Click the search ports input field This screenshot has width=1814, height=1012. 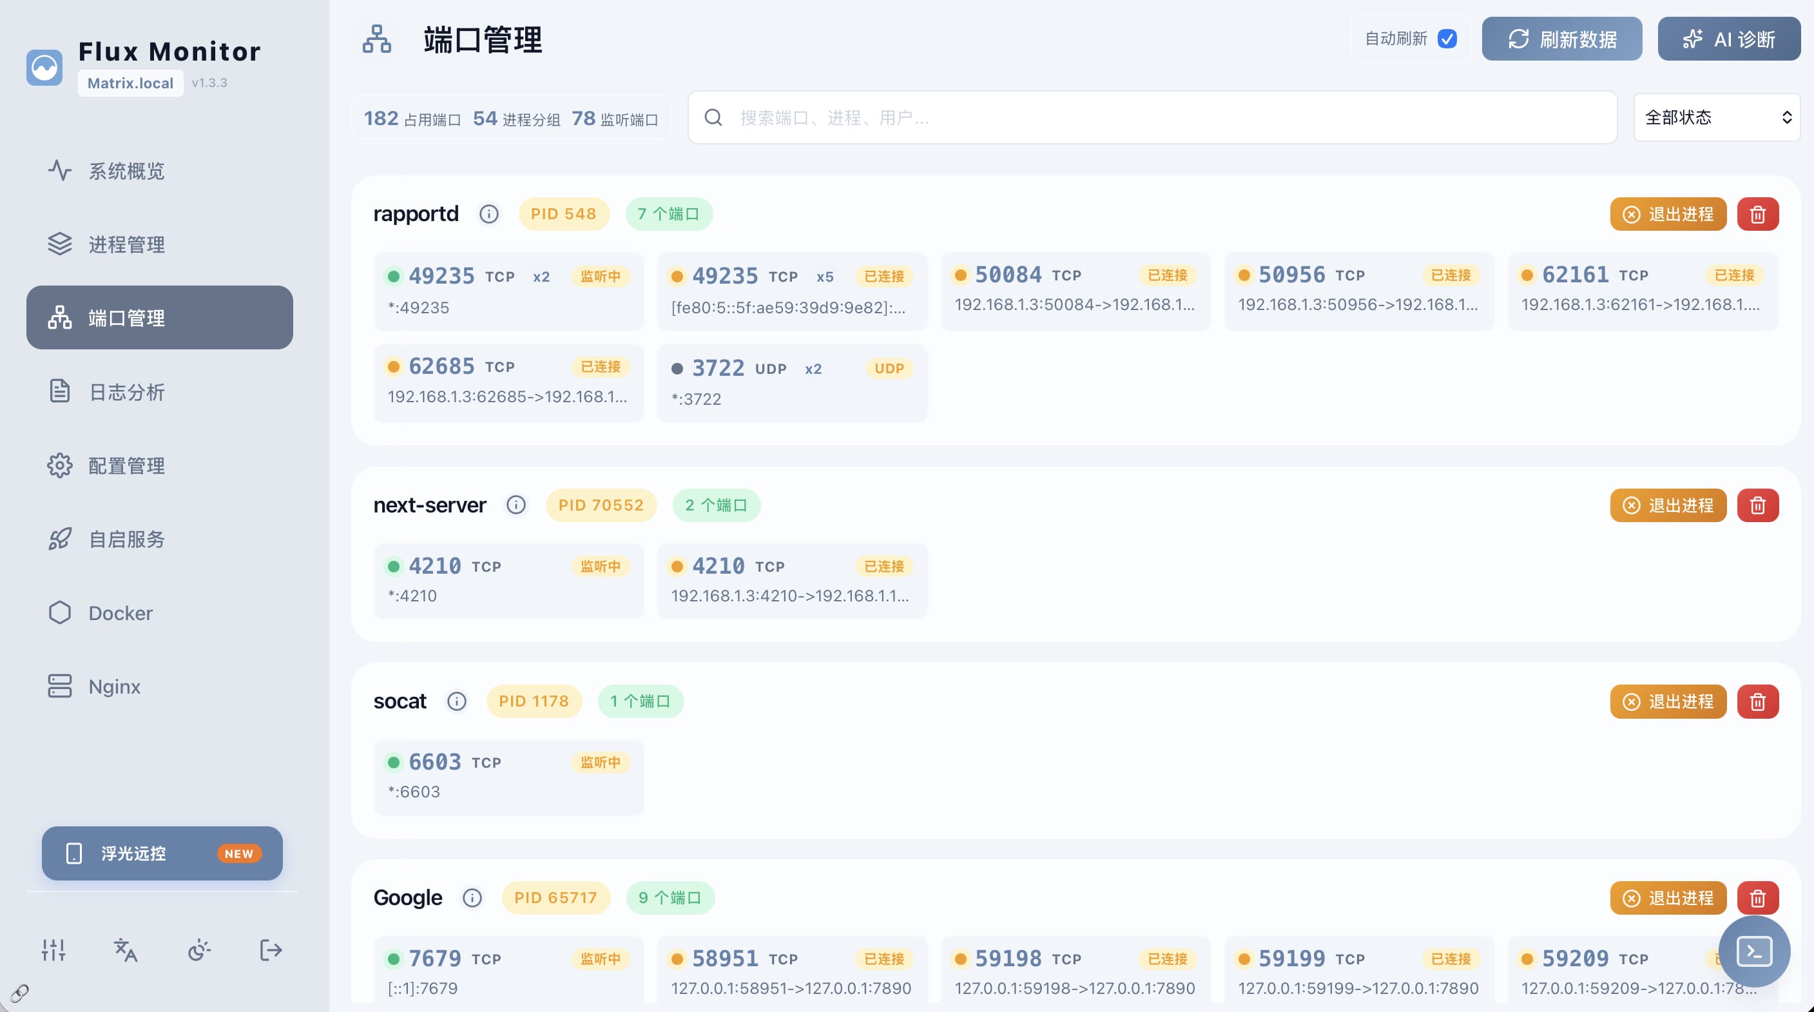click(1152, 117)
